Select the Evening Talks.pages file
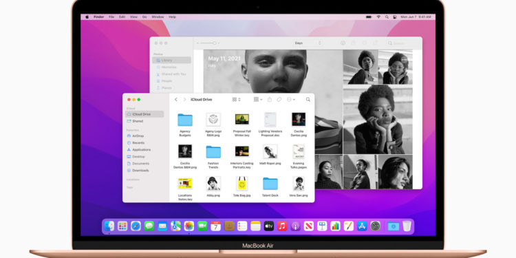The width and height of the screenshot is (516, 258). coord(299,157)
